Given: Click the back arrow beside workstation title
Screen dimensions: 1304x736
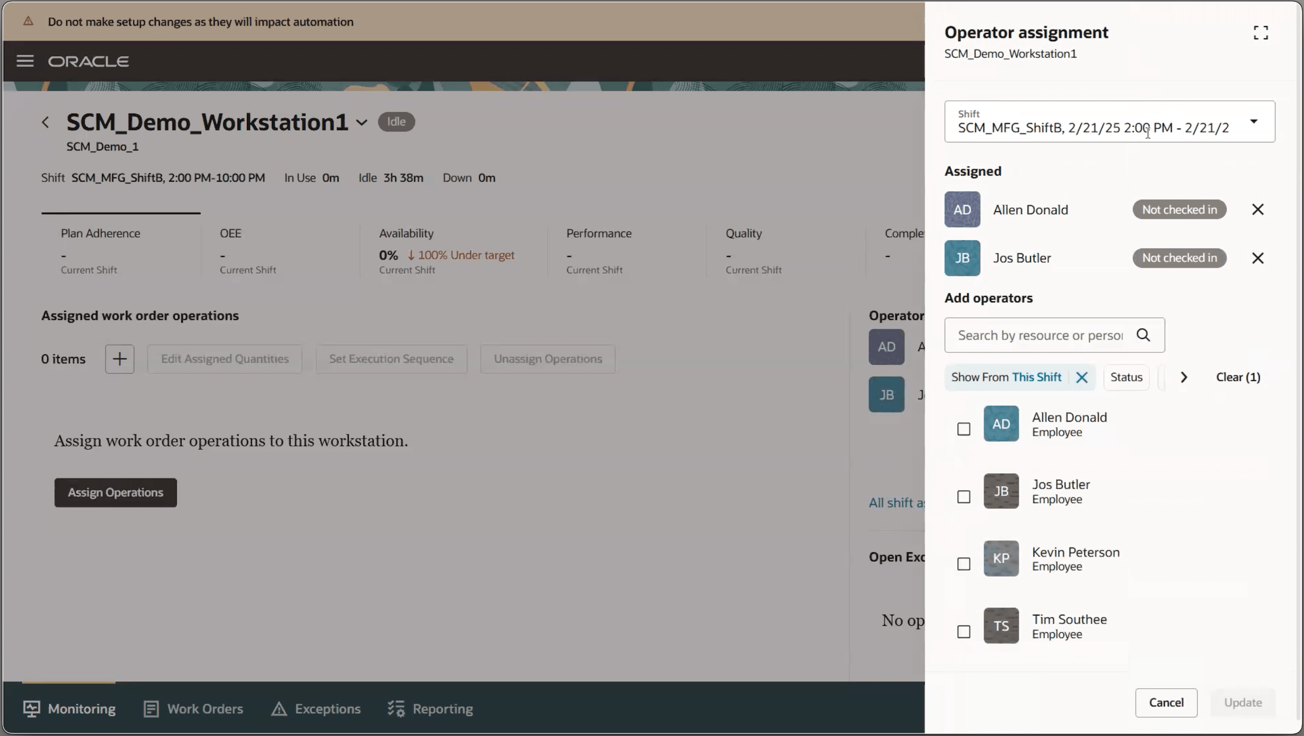Looking at the screenshot, I should click(46, 122).
